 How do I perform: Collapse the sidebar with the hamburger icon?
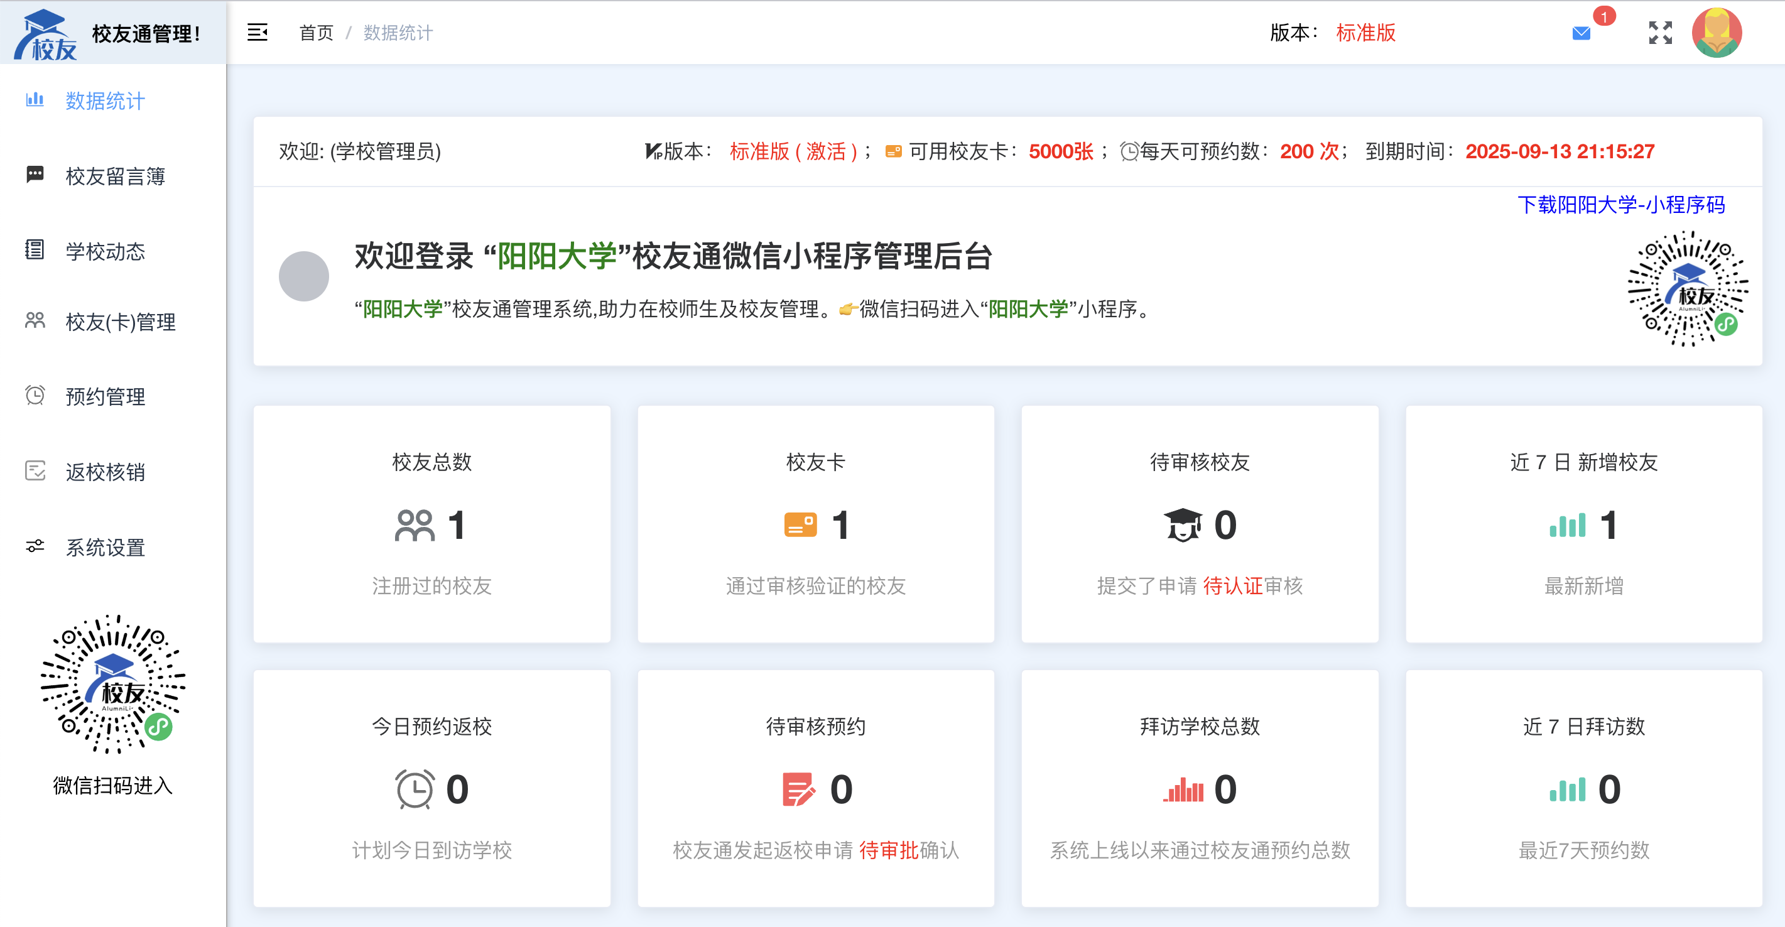tap(257, 33)
